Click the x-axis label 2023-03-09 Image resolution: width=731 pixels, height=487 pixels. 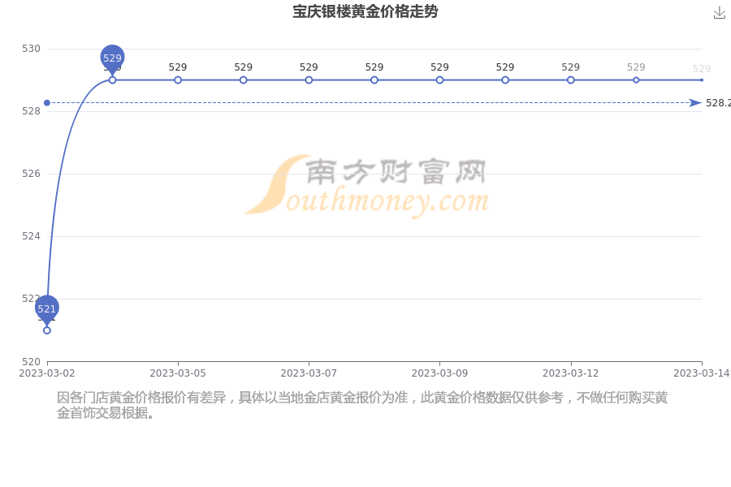click(x=439, y=373)
